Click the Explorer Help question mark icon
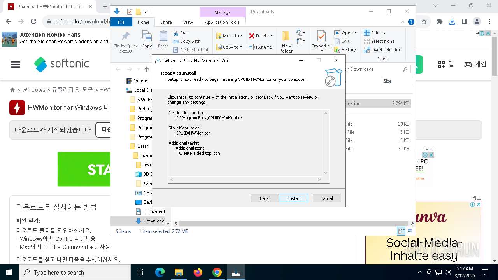This screenshot has width=498, height=280. (411, 22)
